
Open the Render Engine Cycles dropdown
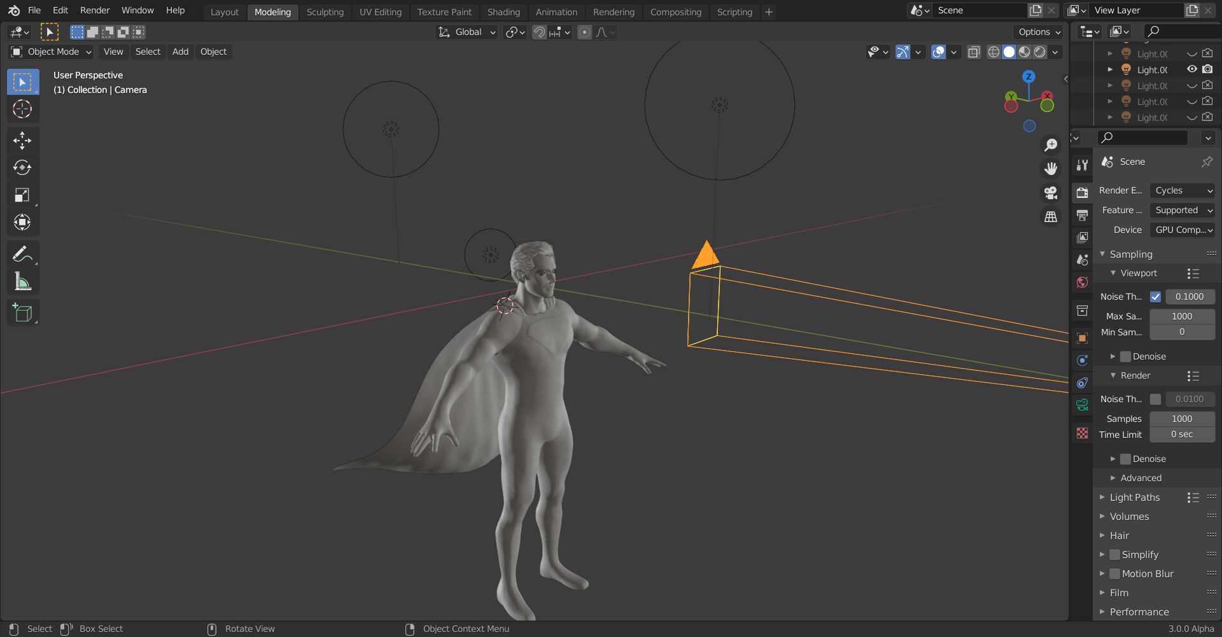point(1183,190)
